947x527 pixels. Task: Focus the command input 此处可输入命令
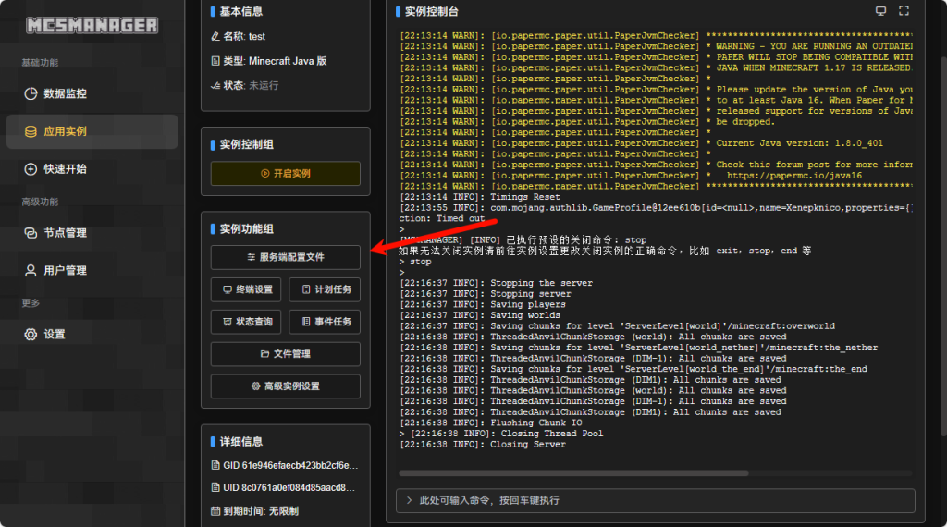pyautogui.click(x=656, y=500)
